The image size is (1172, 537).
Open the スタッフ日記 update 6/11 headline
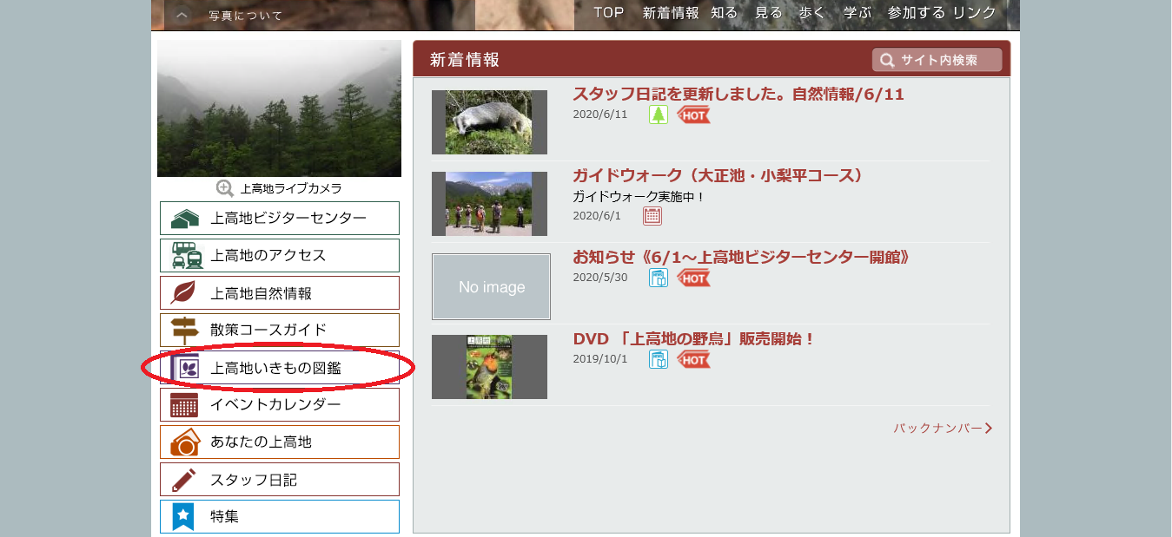coord(738,95)
